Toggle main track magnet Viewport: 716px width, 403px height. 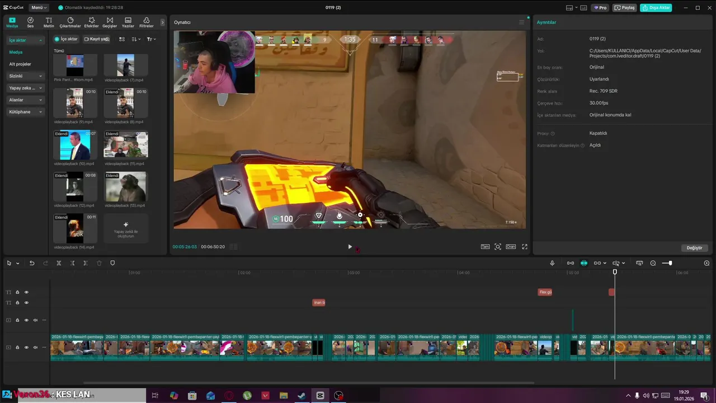[x=571, y=263]
